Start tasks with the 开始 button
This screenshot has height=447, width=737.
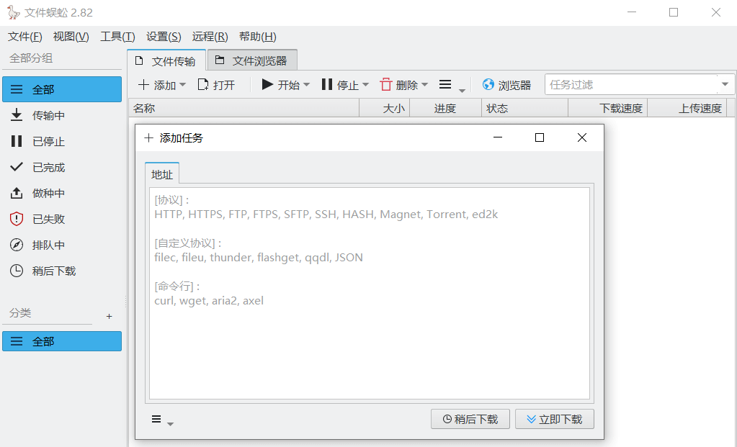pos(280,85)
